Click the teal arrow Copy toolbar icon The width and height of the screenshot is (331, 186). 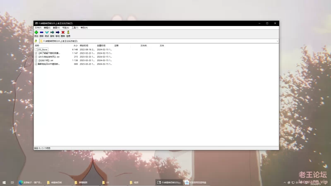coord(52,32)
